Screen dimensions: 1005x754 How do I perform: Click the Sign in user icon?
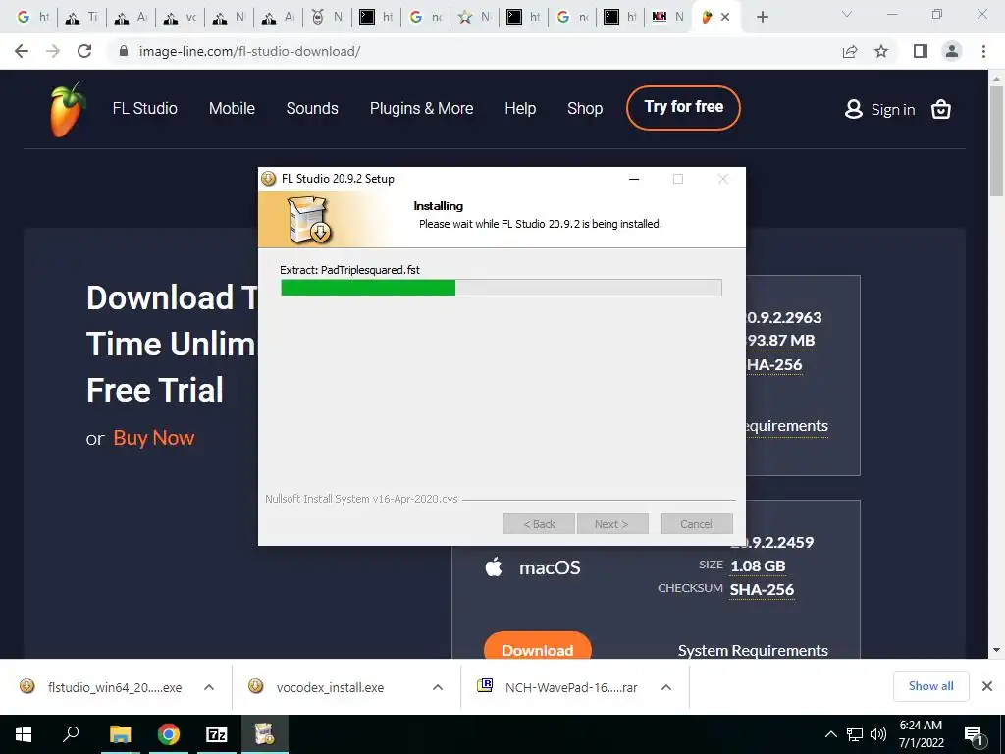click(854, 109)
